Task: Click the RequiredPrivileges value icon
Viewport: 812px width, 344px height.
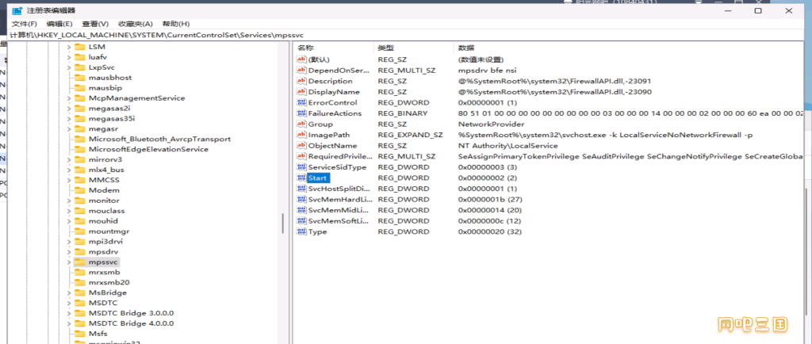Action: pyautogui.click(x=301, y=156)
